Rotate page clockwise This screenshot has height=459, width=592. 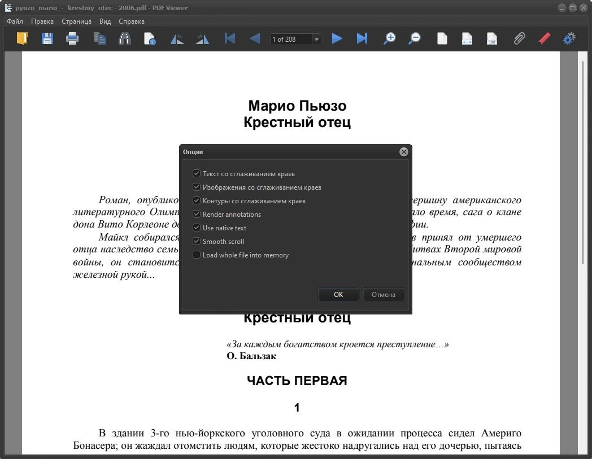tap(202, 38)
